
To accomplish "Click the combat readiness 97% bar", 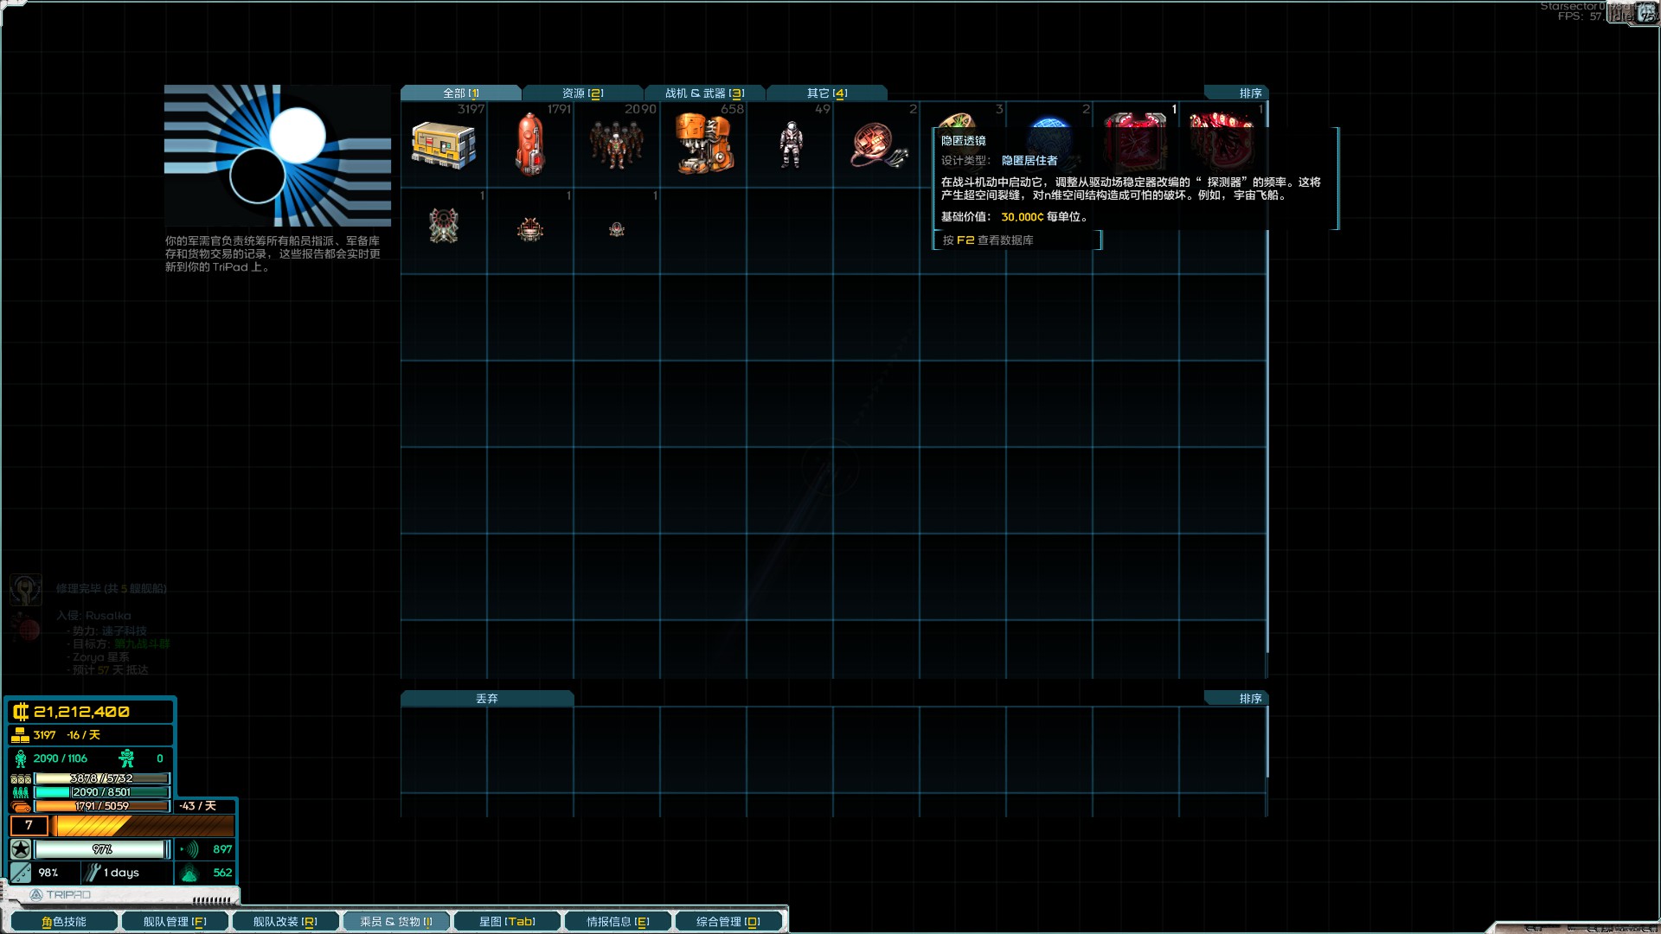I will (x=101, y=849).
